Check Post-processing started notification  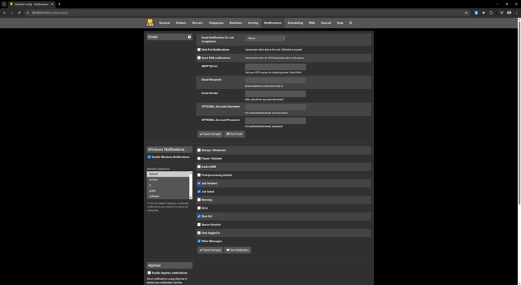[199, 175]
